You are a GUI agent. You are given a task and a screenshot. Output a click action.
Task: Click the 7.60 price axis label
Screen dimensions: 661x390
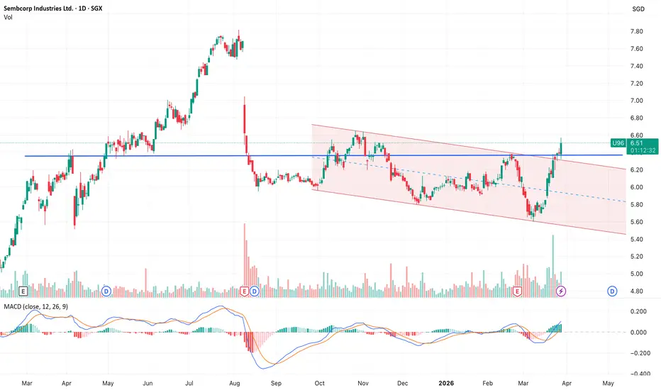(636, 49)
